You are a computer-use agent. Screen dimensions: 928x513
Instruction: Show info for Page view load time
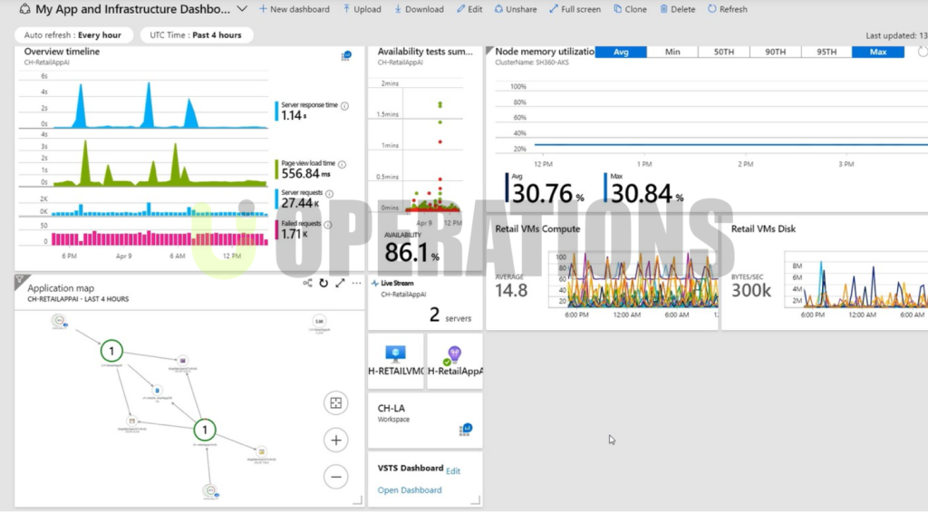342,164
